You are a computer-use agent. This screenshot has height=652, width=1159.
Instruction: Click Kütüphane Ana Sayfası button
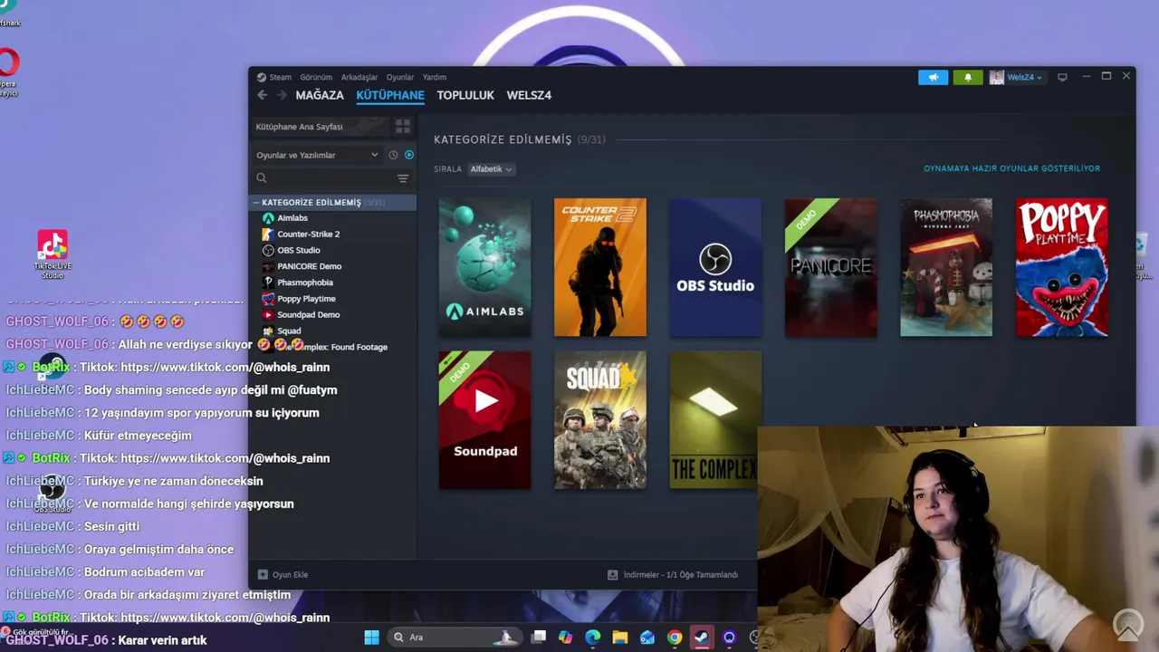pyautogui.click(x=321, y=127)
